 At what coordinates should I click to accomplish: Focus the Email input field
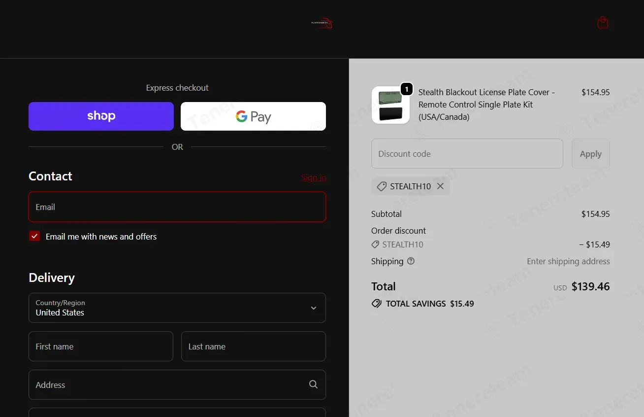177,207
